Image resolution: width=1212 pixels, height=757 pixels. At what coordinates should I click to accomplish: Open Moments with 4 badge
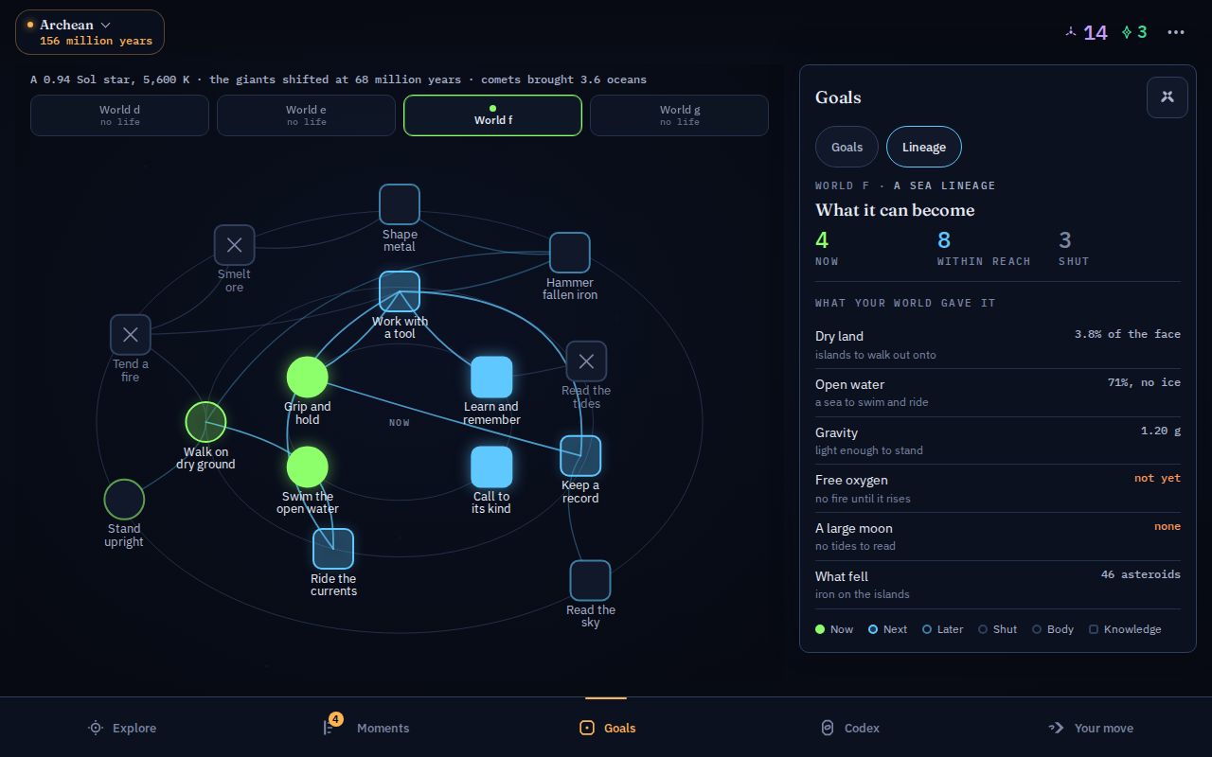click(x=329, y=727)
